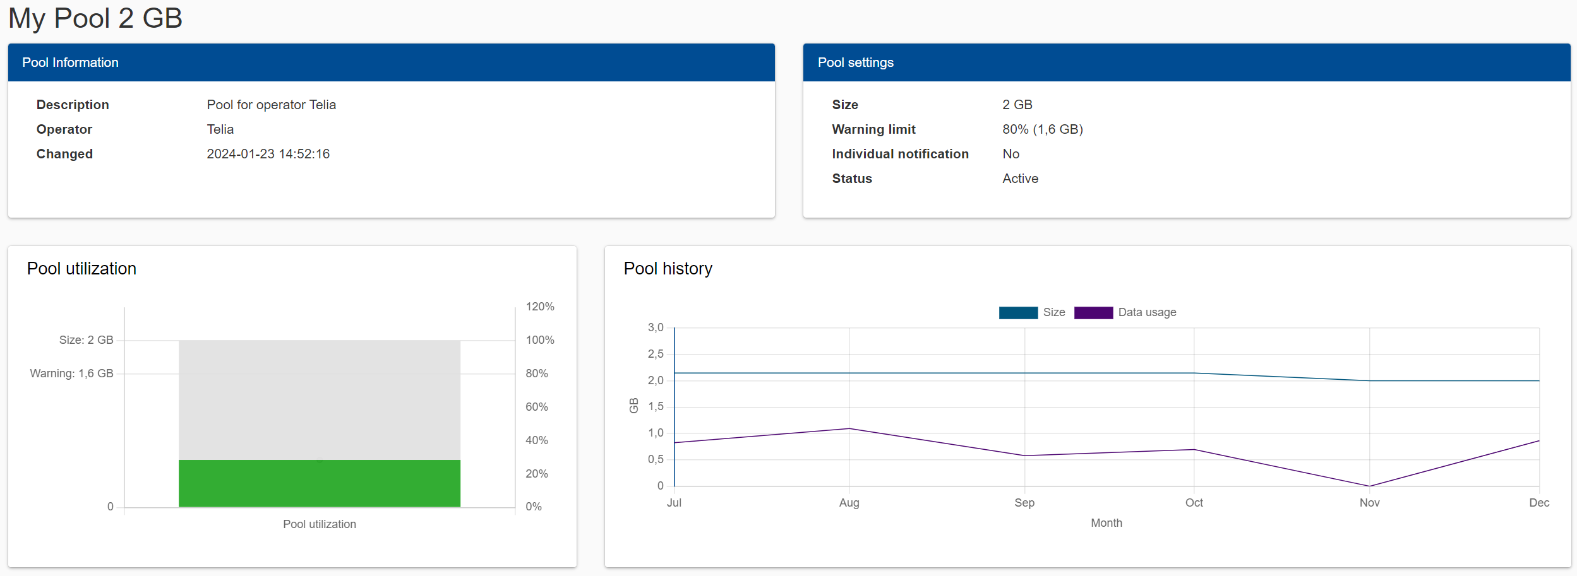Click the Aug peak on Data usage line
The image size is (1577, 576).
tap(849, 429)
